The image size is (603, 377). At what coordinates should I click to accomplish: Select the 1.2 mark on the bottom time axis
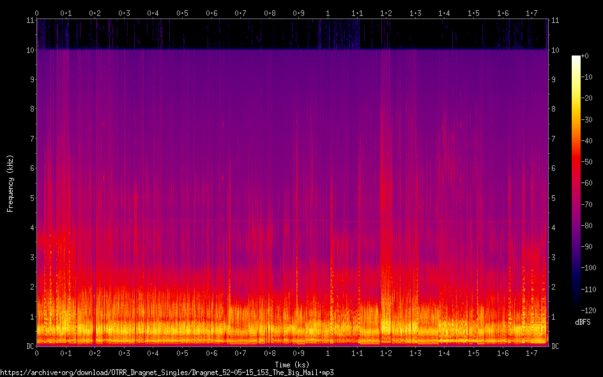point(386,353)
